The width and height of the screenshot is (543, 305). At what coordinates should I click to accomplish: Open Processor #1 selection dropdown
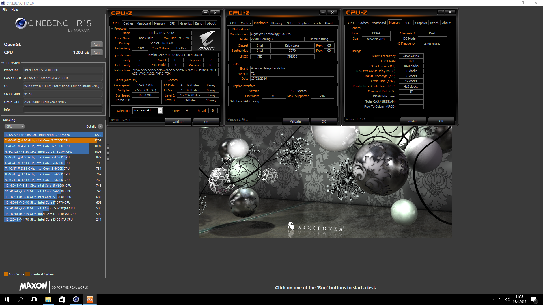(147, 110)
